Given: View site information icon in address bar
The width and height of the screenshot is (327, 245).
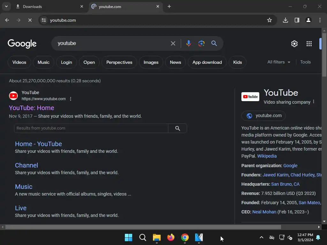Looking at the screenshot, I should 44,20.
